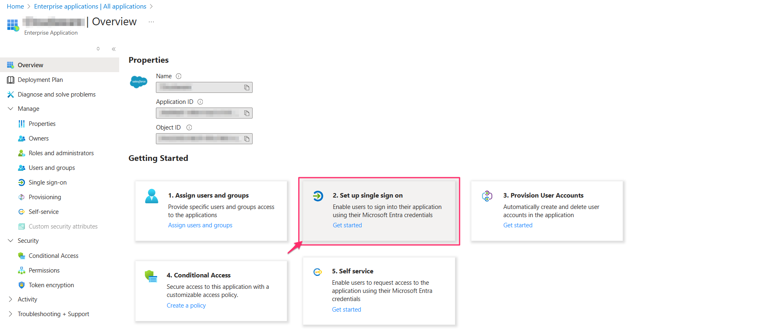Go to Home breadcrumb
This screenshot has width=757, height=332.
(15, 7)
